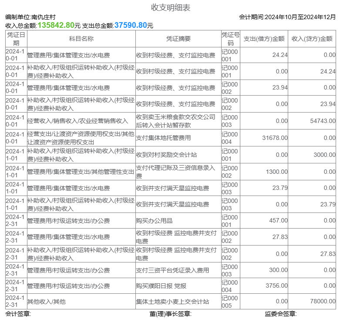Click the 凭证日期 column header
The image size is (340, 322).
16,39
